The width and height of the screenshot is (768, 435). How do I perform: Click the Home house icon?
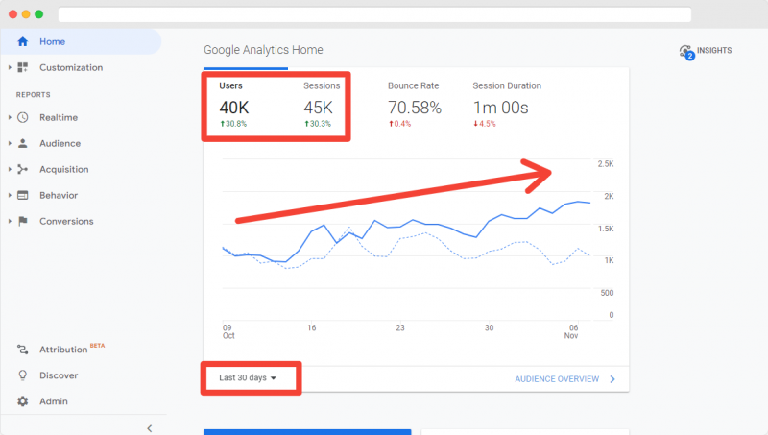coord(22,41)
